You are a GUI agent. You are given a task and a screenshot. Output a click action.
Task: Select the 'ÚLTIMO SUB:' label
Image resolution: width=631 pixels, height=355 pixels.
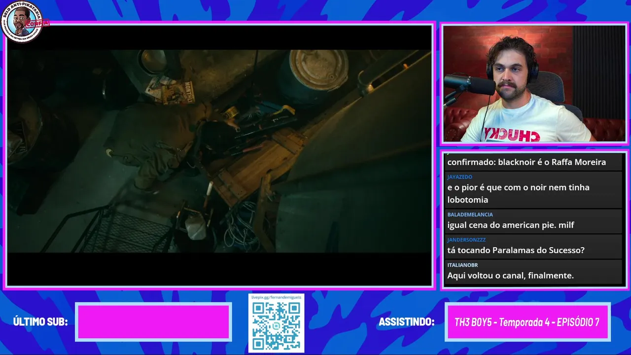40,322
